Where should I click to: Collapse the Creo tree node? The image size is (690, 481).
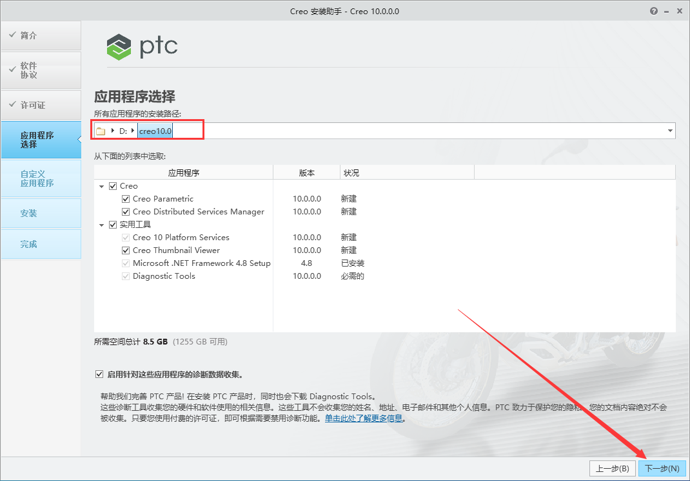click(x=101, y=185)
